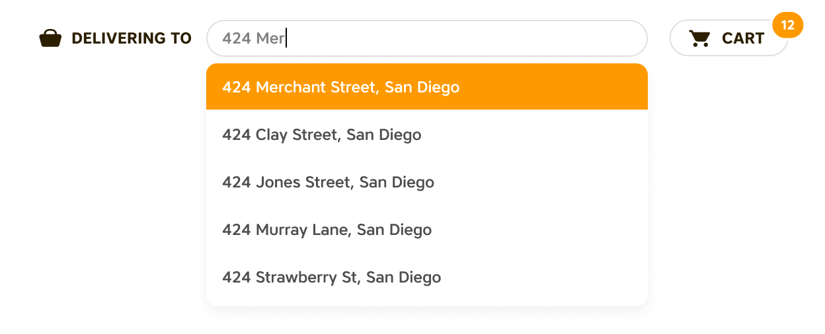
Task: Choose the Jones Street autocomplete entry
Action: coord(427,182)
